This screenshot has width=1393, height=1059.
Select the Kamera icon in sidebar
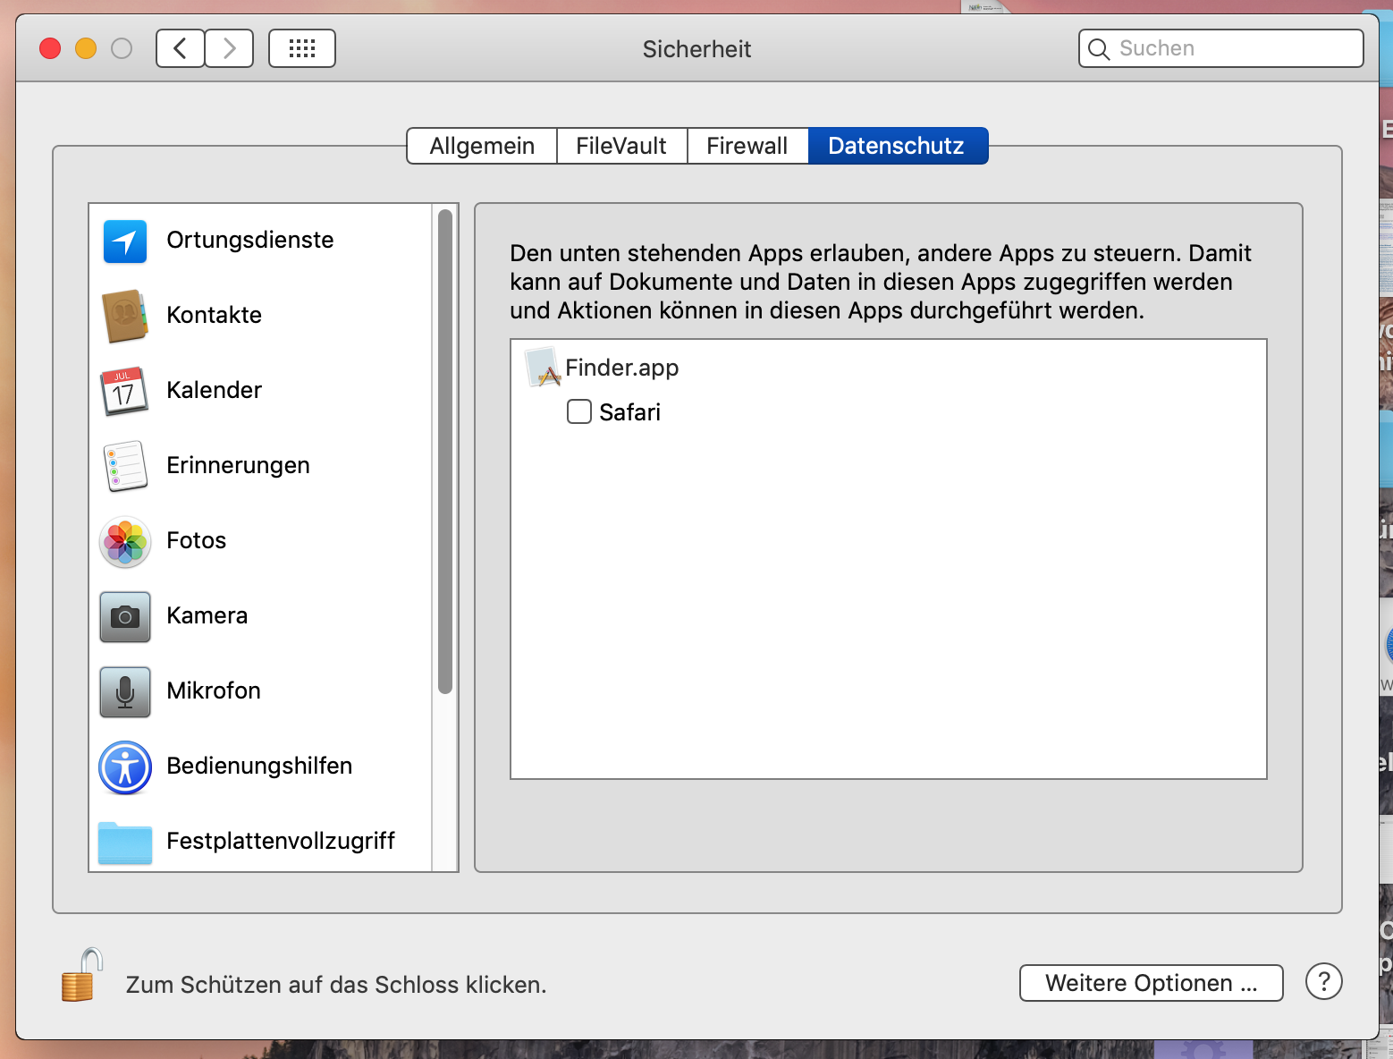click(125, 616)
